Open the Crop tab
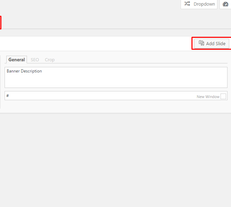This screenshot has width=231, height=207. pyautogui.click(x=50, y=60)
